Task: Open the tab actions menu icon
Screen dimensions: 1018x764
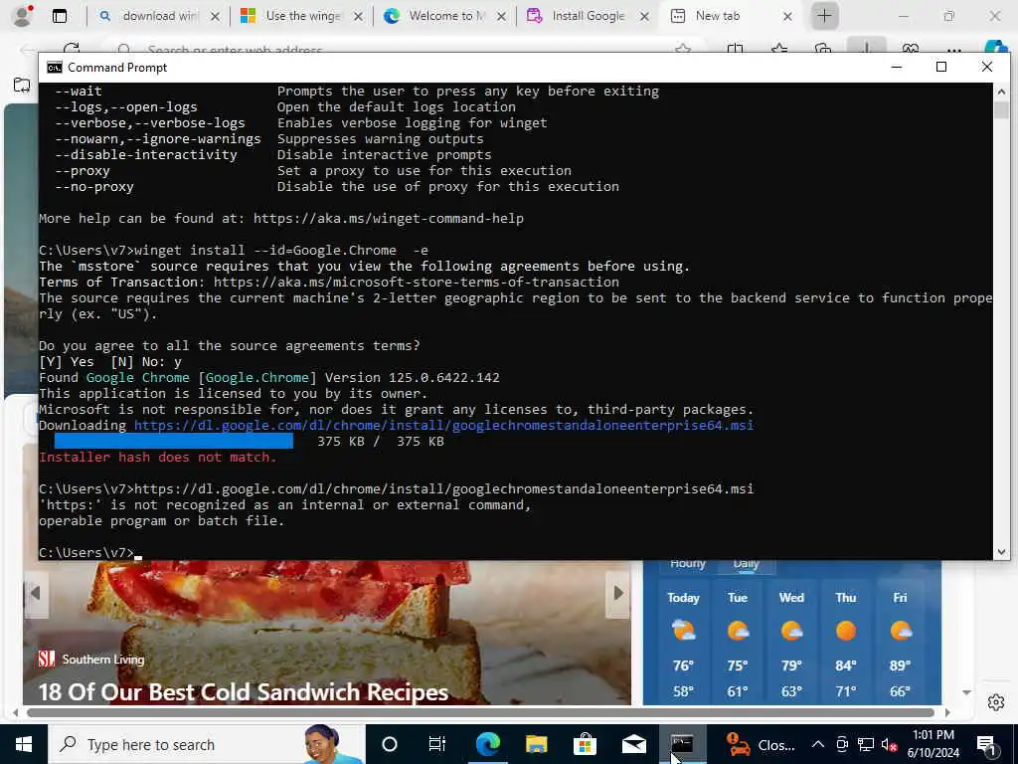Action: click(60, 16)
